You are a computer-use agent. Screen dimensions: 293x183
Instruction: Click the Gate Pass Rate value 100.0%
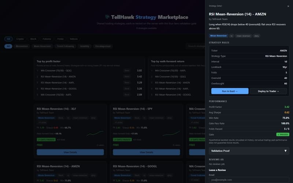pos(285,123)
